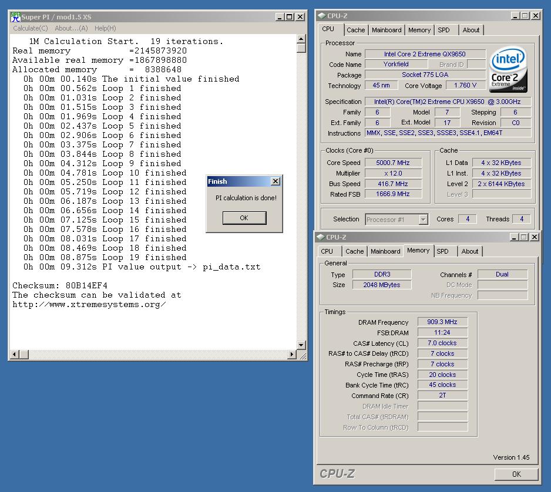Switch to the Memory tab in top CPU-Z

click(419, 30)
